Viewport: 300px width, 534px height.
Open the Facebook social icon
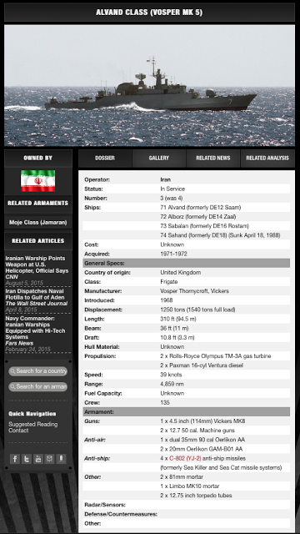pyautogui.click(x=15, y=459)
